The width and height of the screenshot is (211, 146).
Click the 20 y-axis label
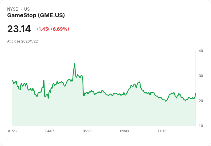pos(201,101)
